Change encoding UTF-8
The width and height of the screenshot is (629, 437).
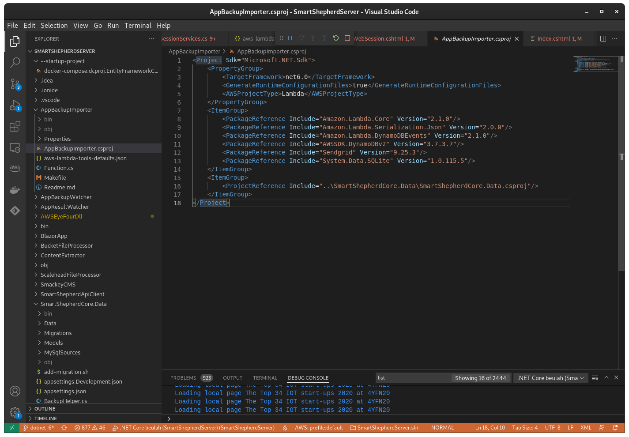click(553, 428)
